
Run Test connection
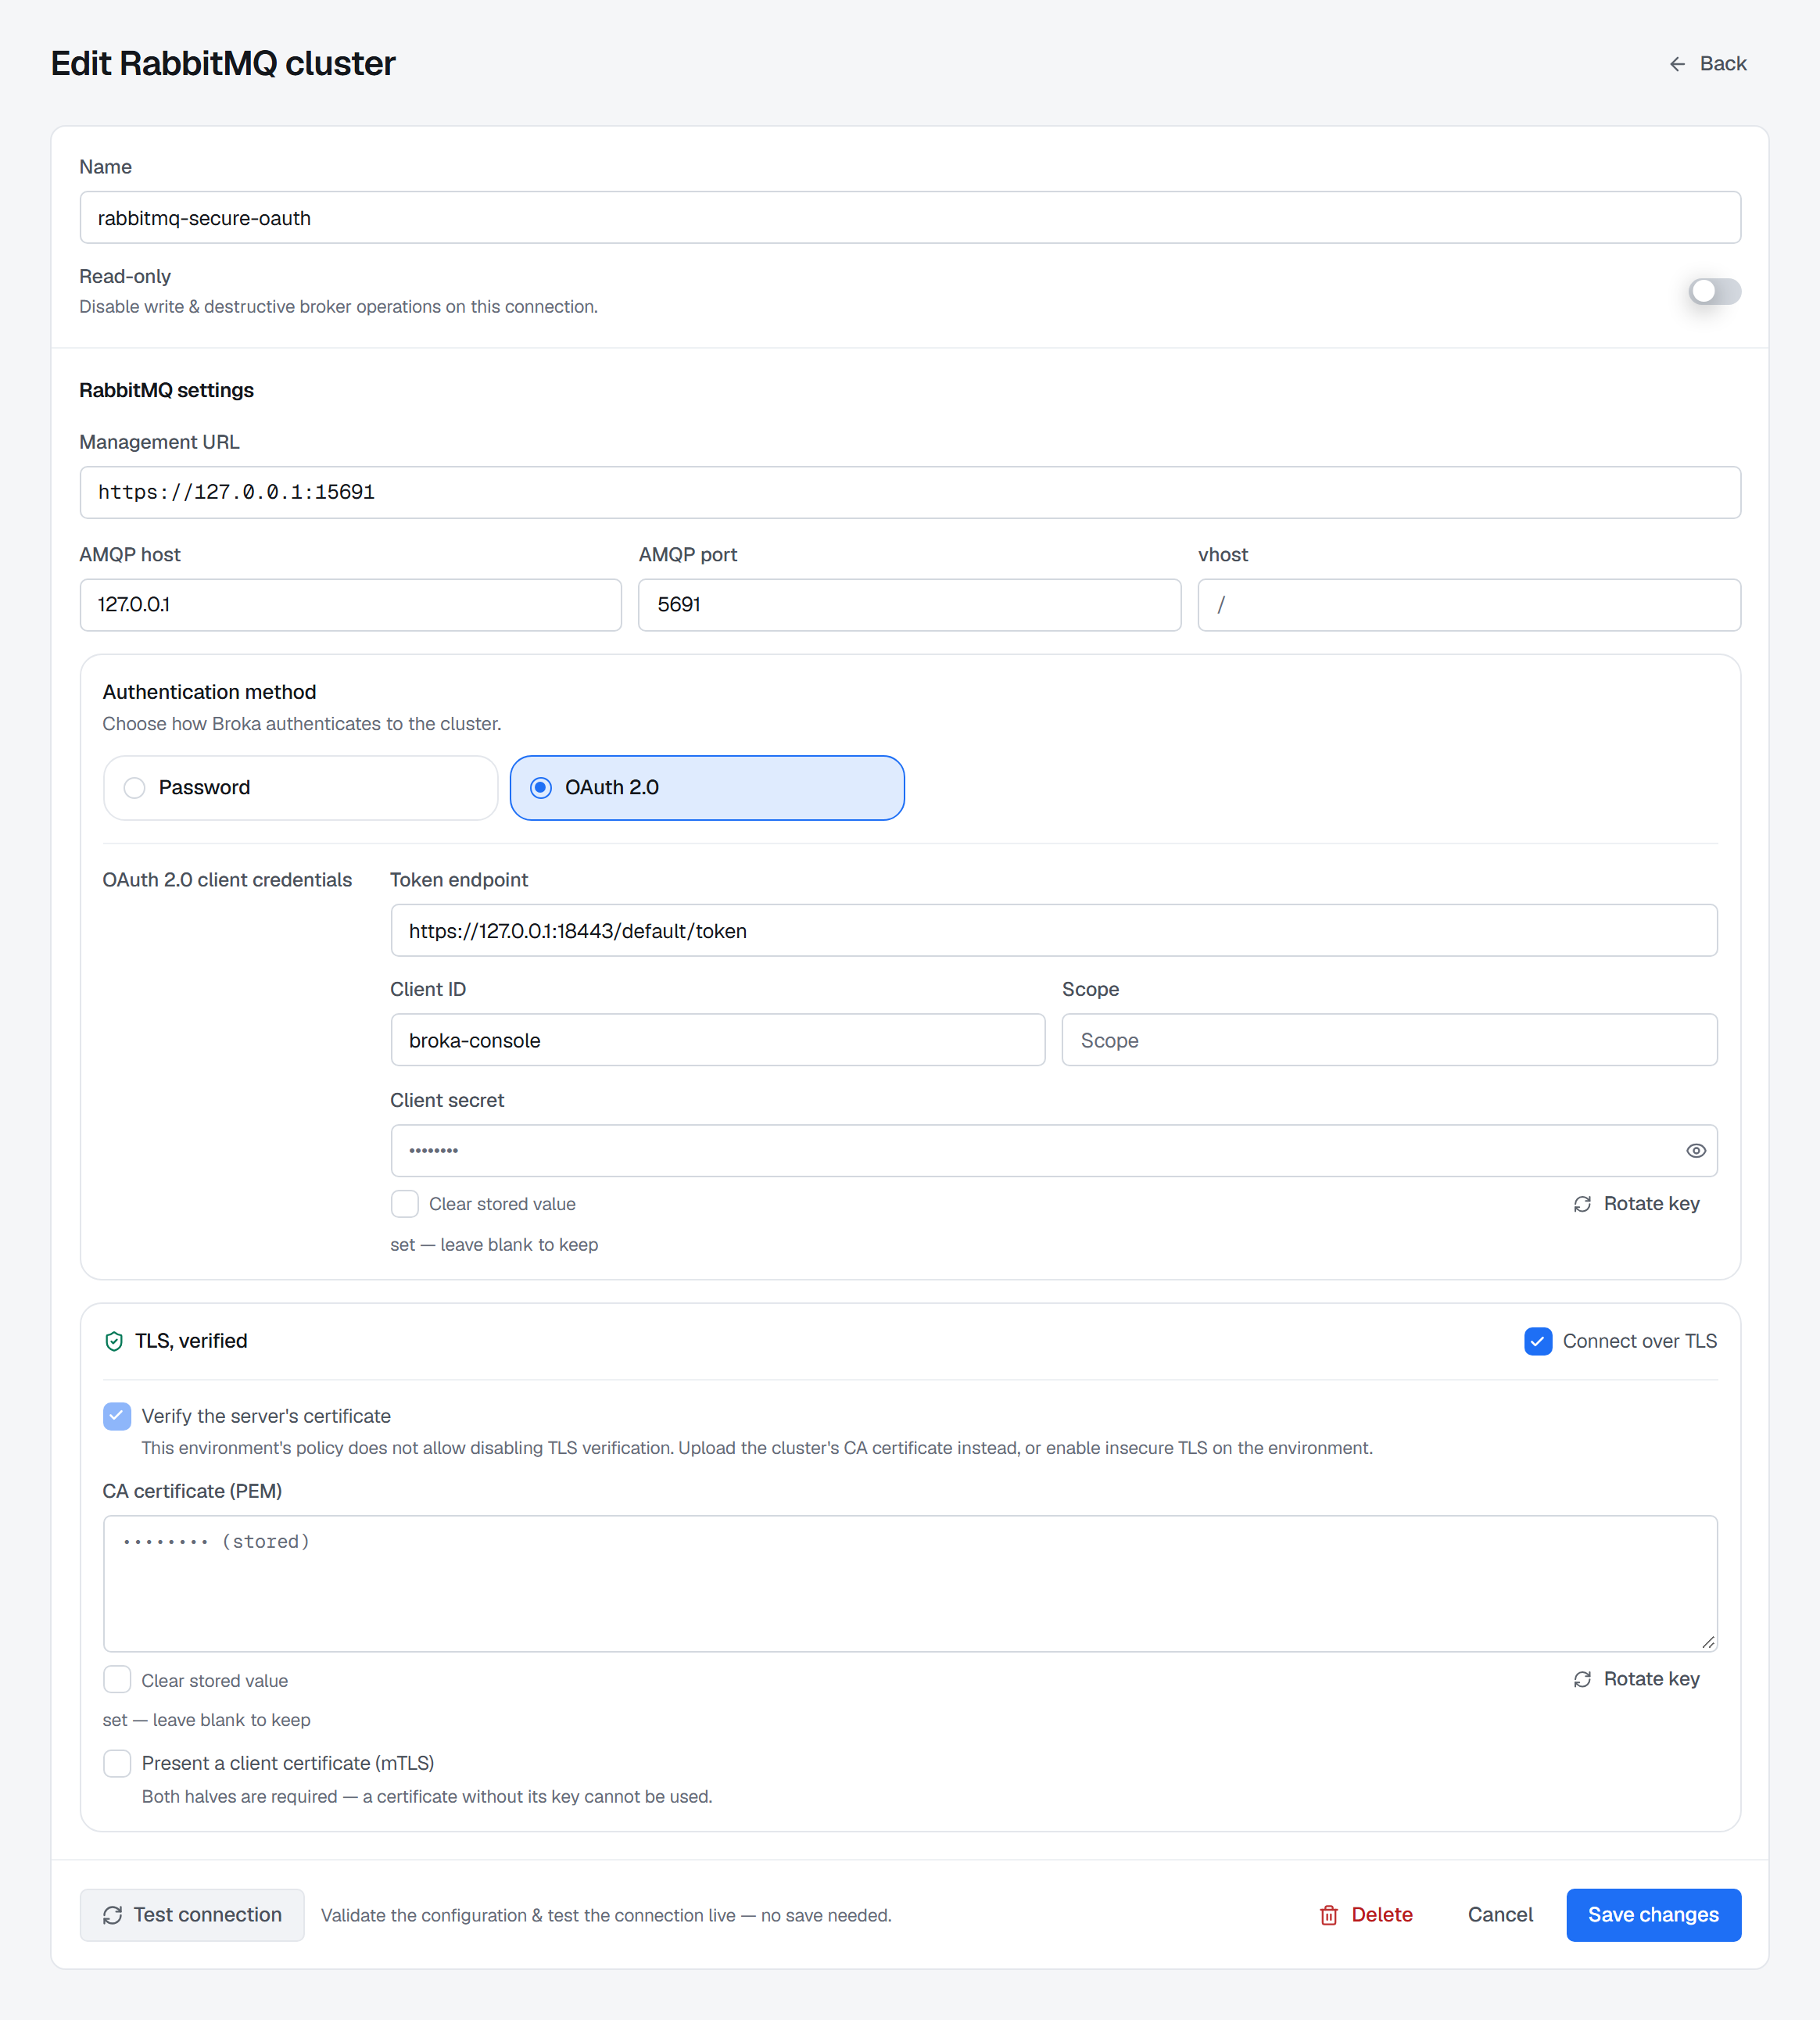192,1915
